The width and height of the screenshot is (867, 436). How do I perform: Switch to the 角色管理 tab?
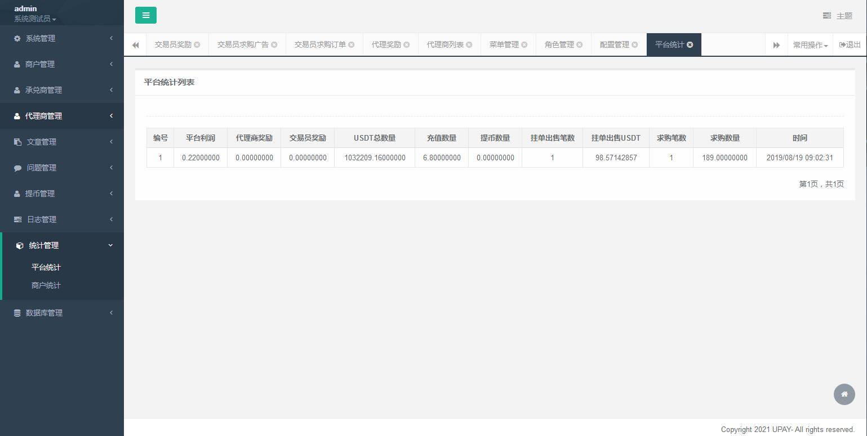[559, 44]
